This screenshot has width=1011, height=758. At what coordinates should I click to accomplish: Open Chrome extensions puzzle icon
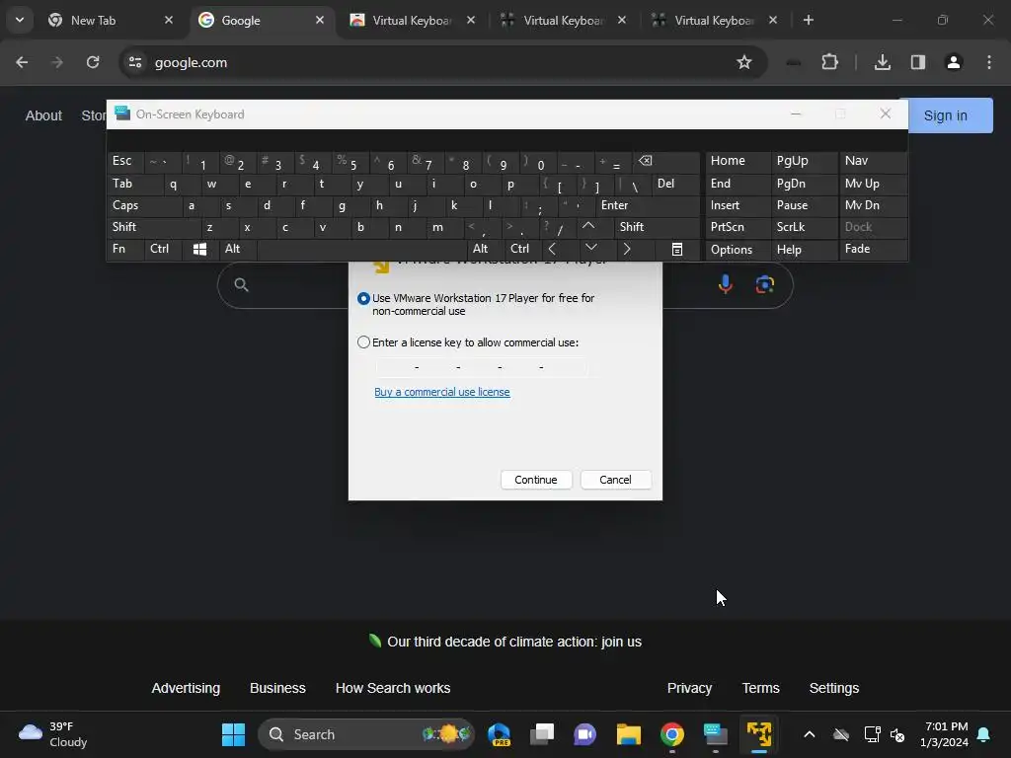click(x=829, y=62)
